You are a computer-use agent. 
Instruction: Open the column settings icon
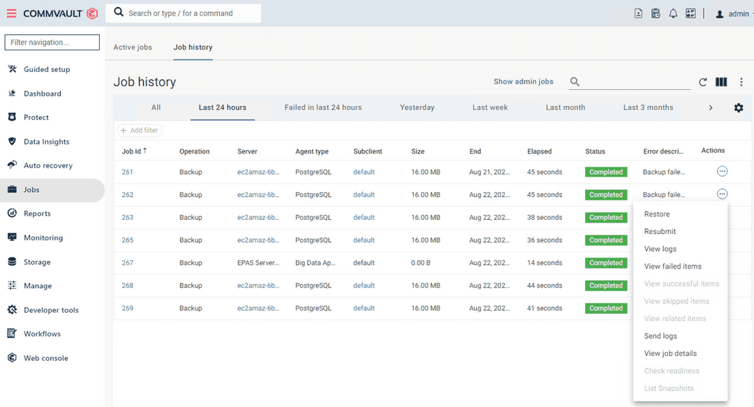tap(721, 82)
